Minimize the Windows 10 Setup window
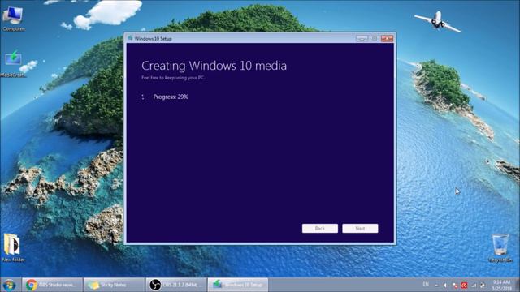520x292 pixels. (362, 38)
